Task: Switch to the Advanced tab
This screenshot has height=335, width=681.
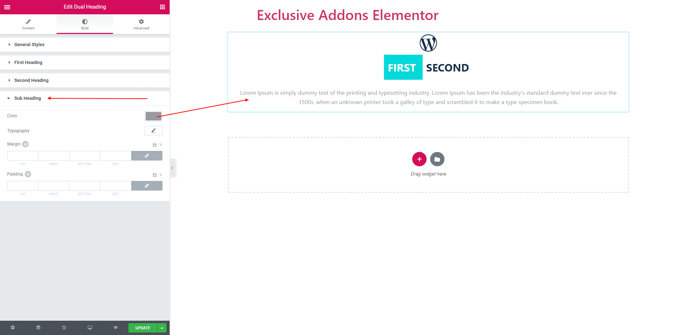Action: pos(141,24)
